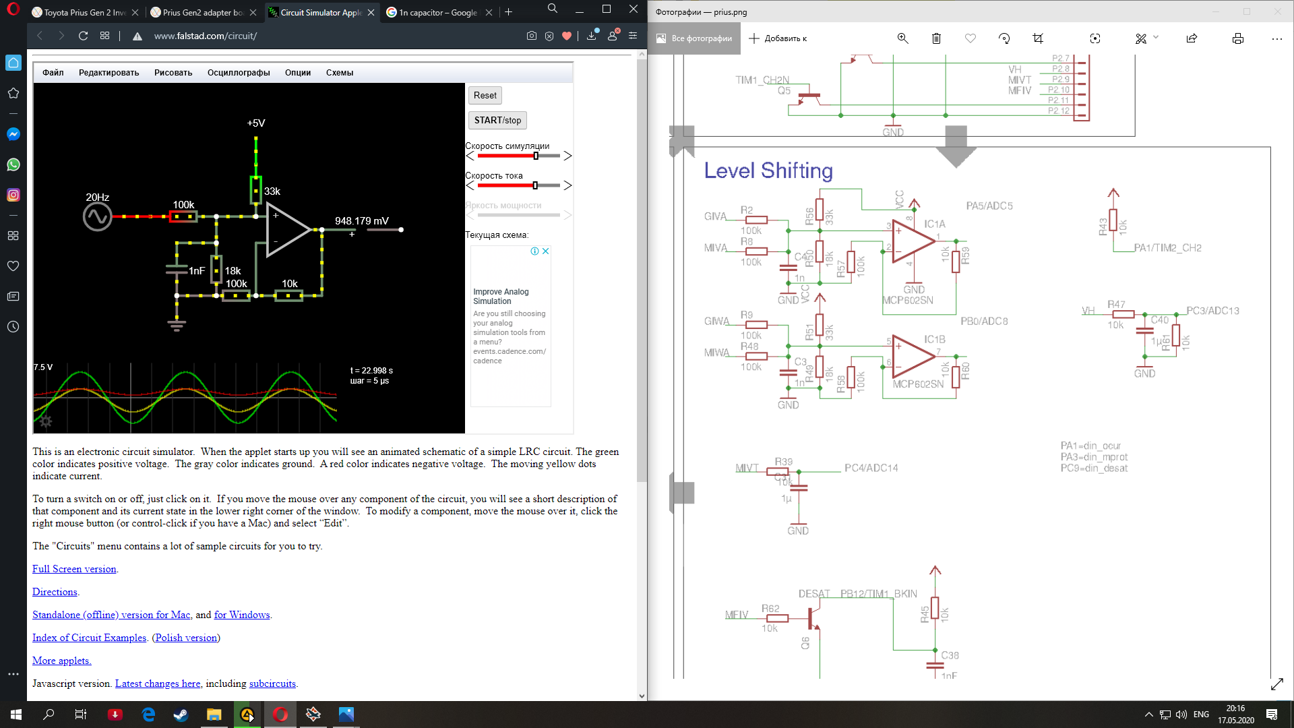This screenshot has height=728, width=1294.
Task: Click the rotate image icon
Action: (1004, 38)
